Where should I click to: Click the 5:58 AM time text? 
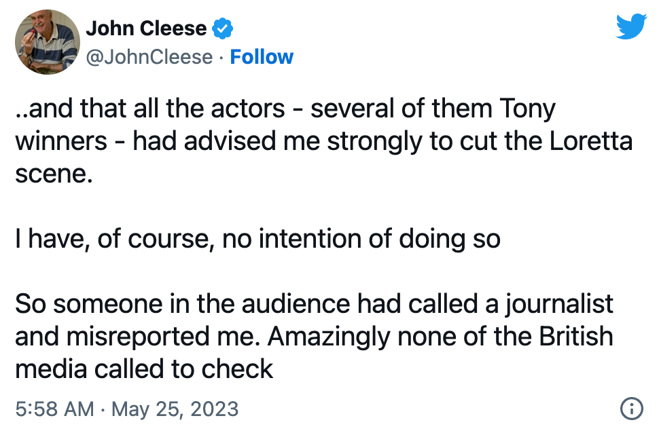(x=54, y=409)
